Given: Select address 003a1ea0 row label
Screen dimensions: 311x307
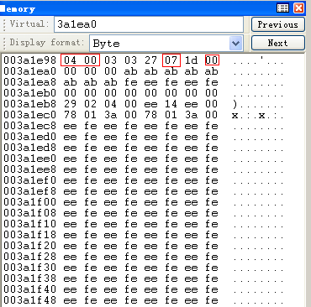Looking at the screenshot, I should coord(29,71).
